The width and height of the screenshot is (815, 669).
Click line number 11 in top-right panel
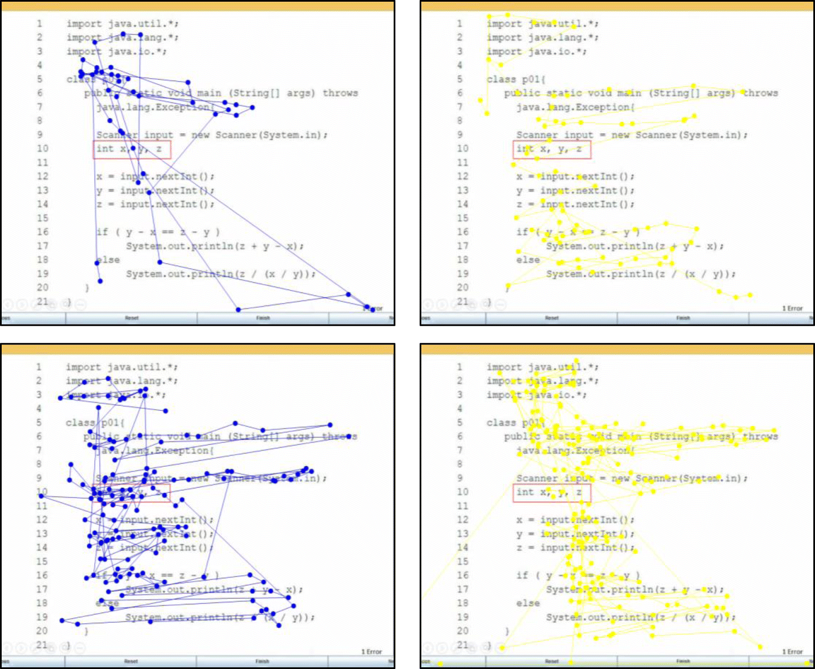(x=463, y=162)
